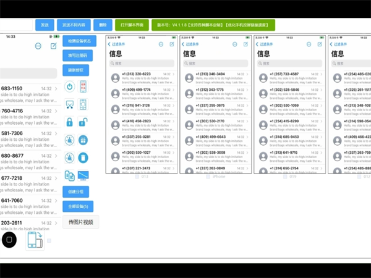Click the locked padlock icon
The image size is (371, 278).
click(69, 122)
